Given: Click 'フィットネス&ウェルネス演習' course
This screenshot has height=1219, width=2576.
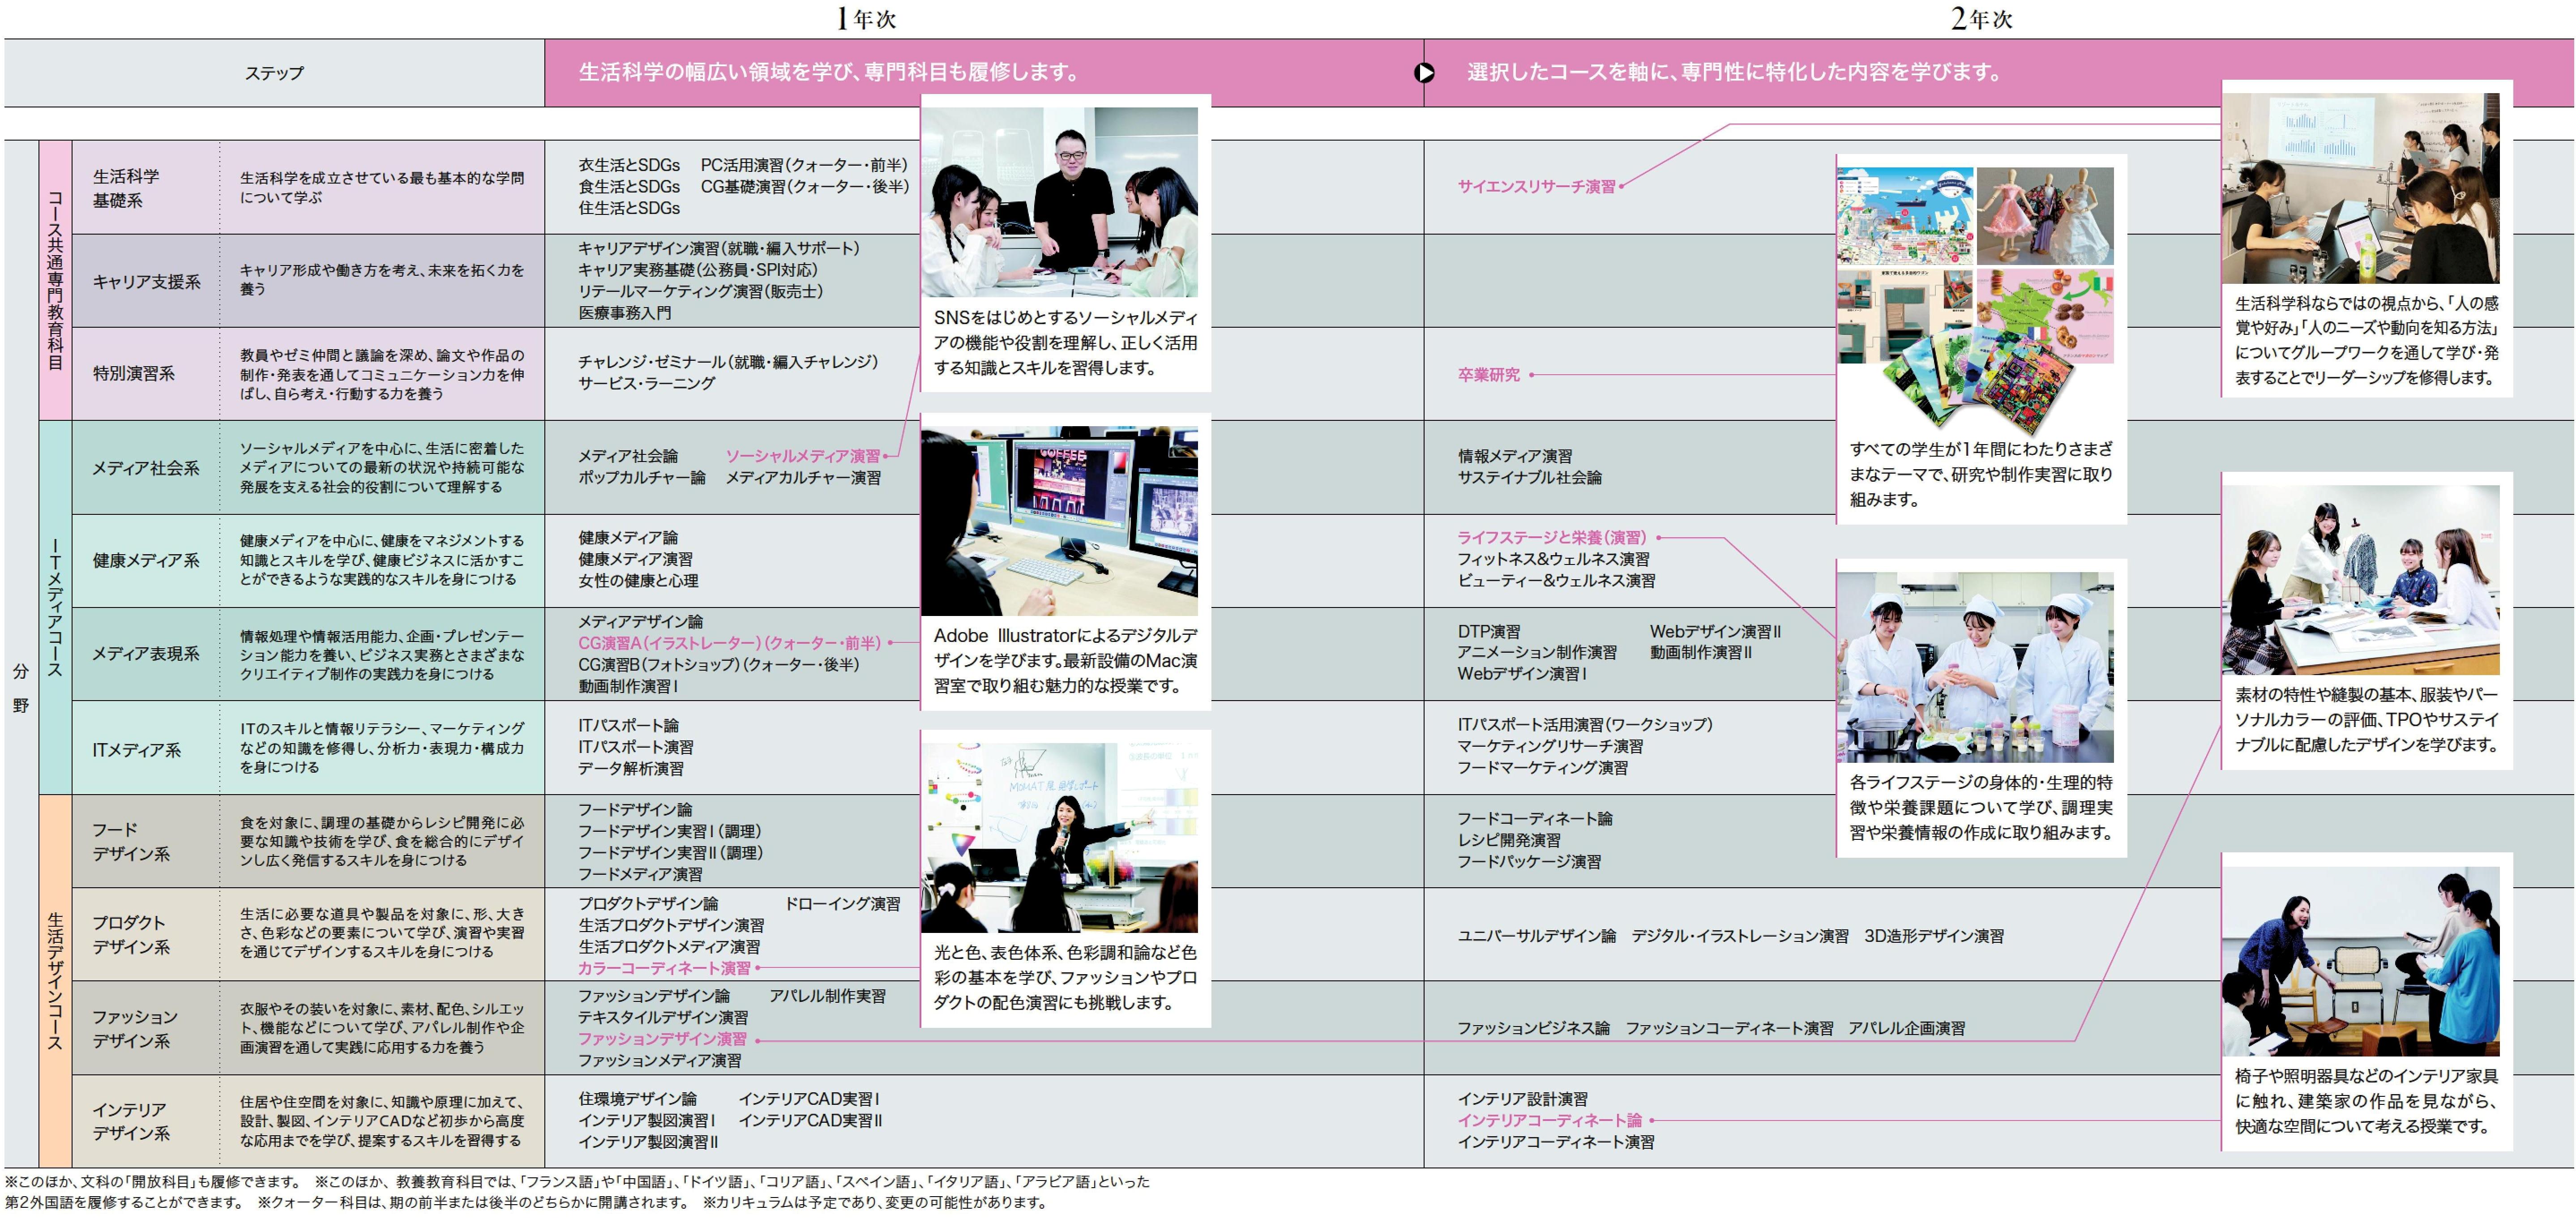Looking at the screenshot, I should (1553, 559).
